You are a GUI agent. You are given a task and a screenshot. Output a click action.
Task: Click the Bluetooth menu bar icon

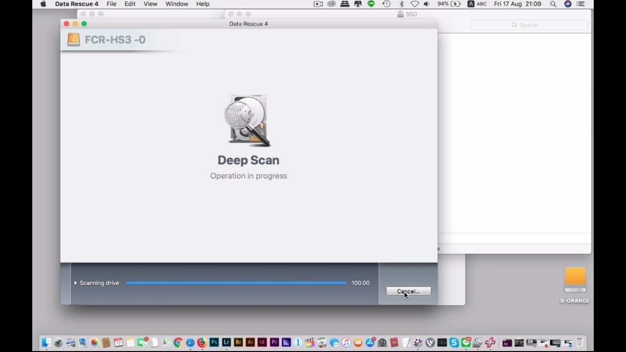pyautogui.click(x=402, y=4)
